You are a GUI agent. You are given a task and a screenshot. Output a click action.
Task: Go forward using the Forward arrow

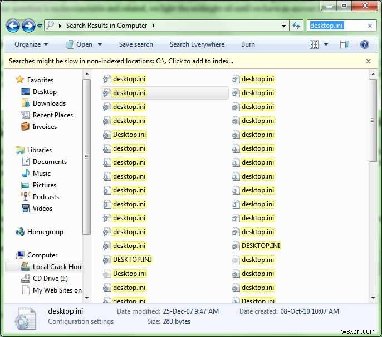(28, 26)
